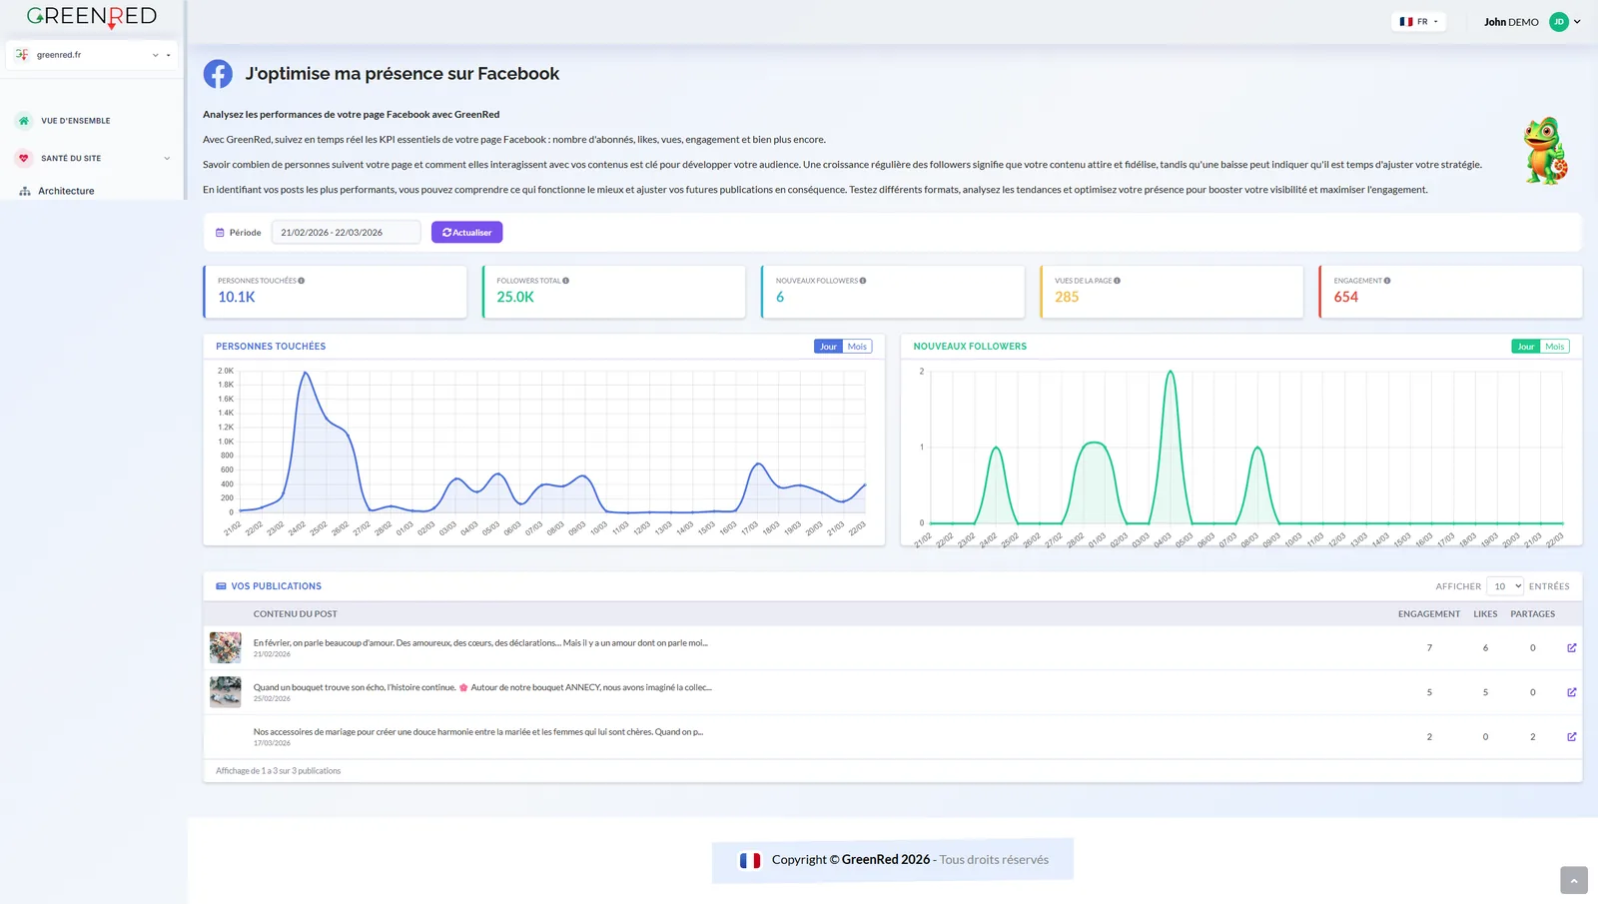
Task: Click the Engagement 654 card
Action: 1450,292
